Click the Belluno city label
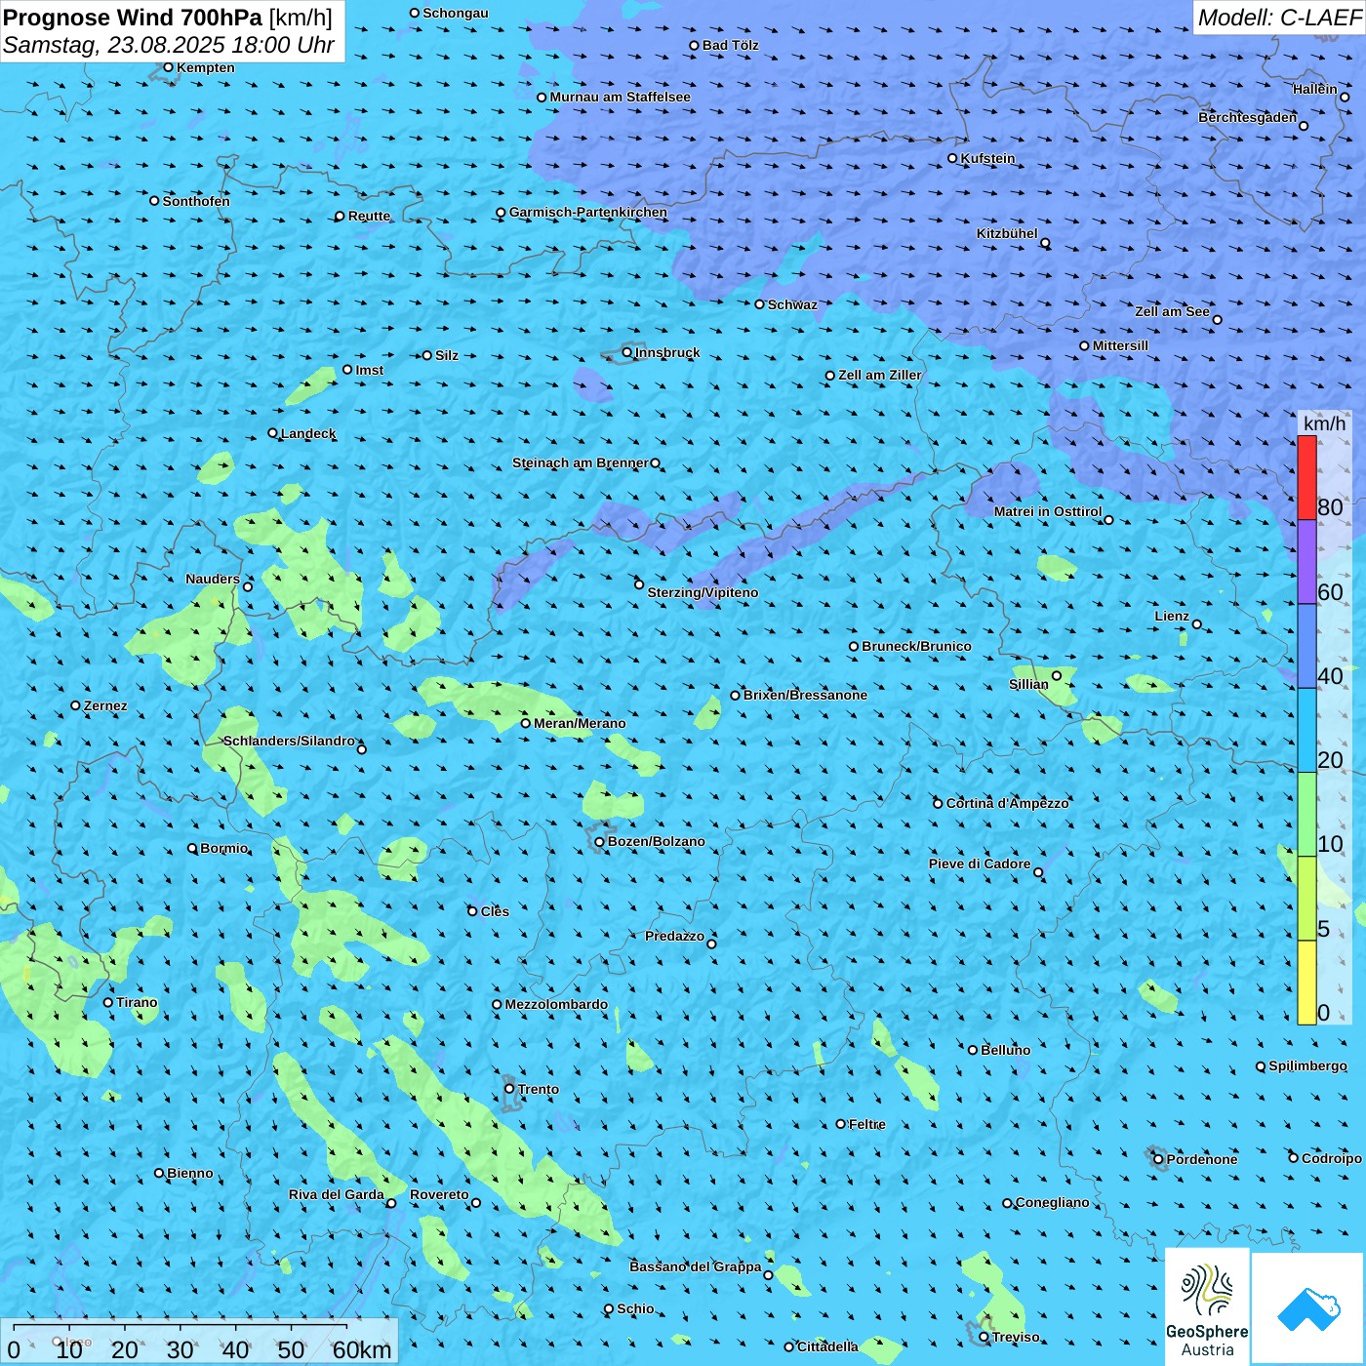The width and height of the screenshot is (1366, 1366). click(1005, 1050)
